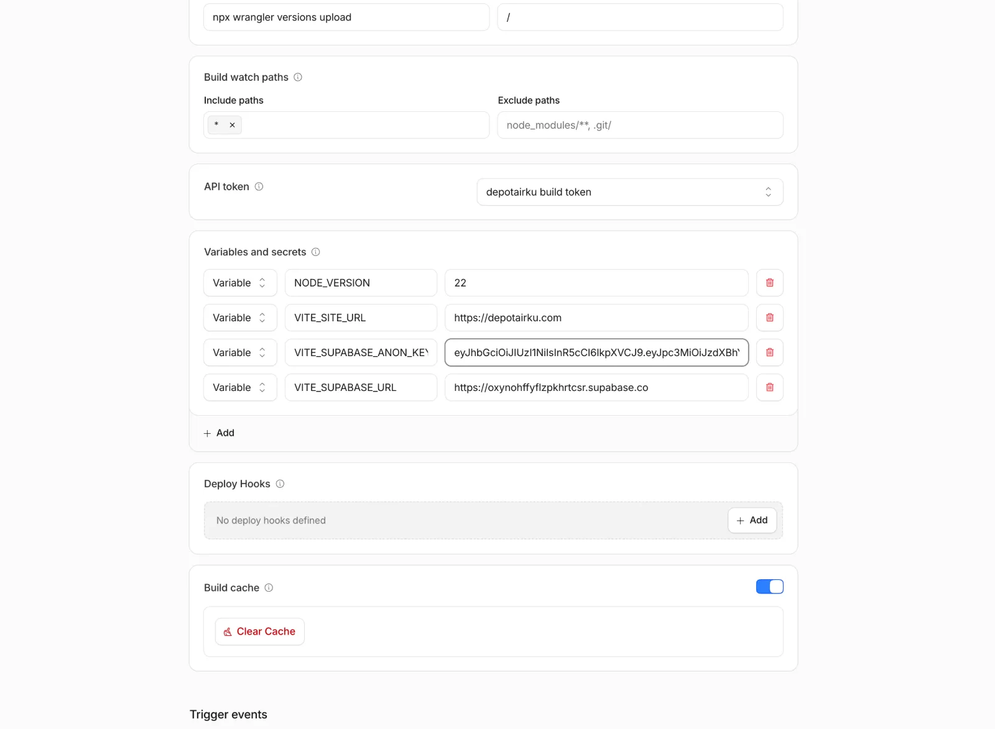
Task: Show info tooltip for API token
Action: [259, 186]
